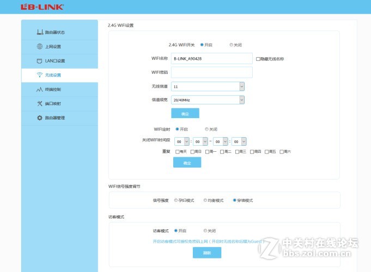Check the 每天 repeat checkbox
Image resolution: width=371 pixels, height=272 pixels.
(x=177, y=151)
